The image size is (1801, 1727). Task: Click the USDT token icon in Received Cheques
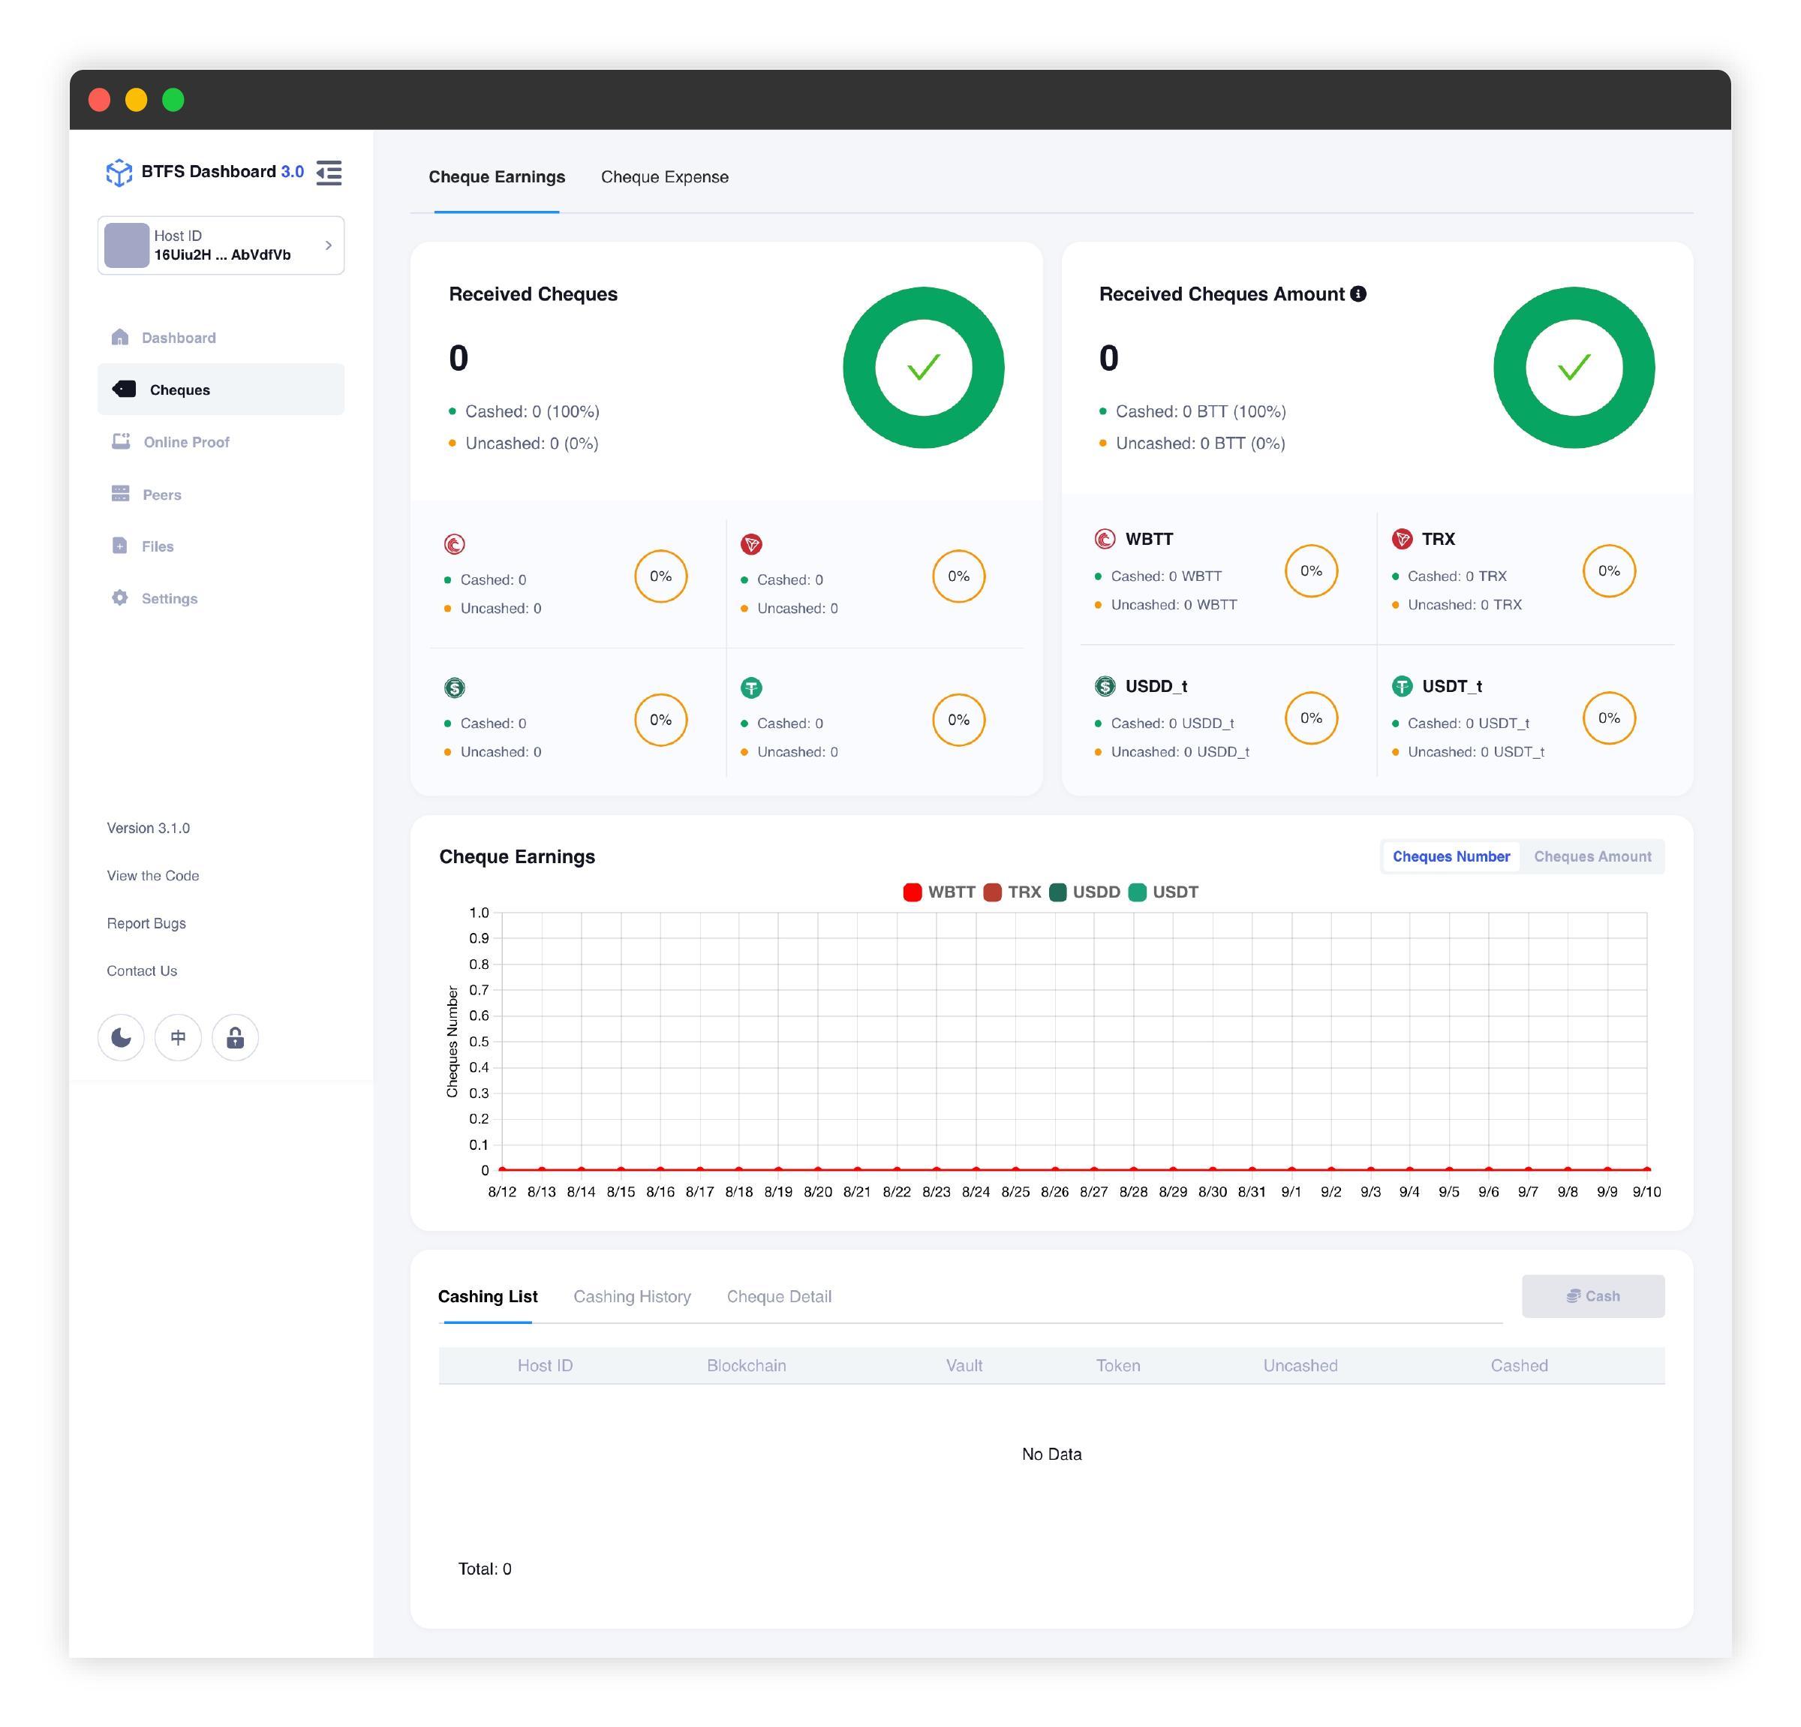coord(752,687)
